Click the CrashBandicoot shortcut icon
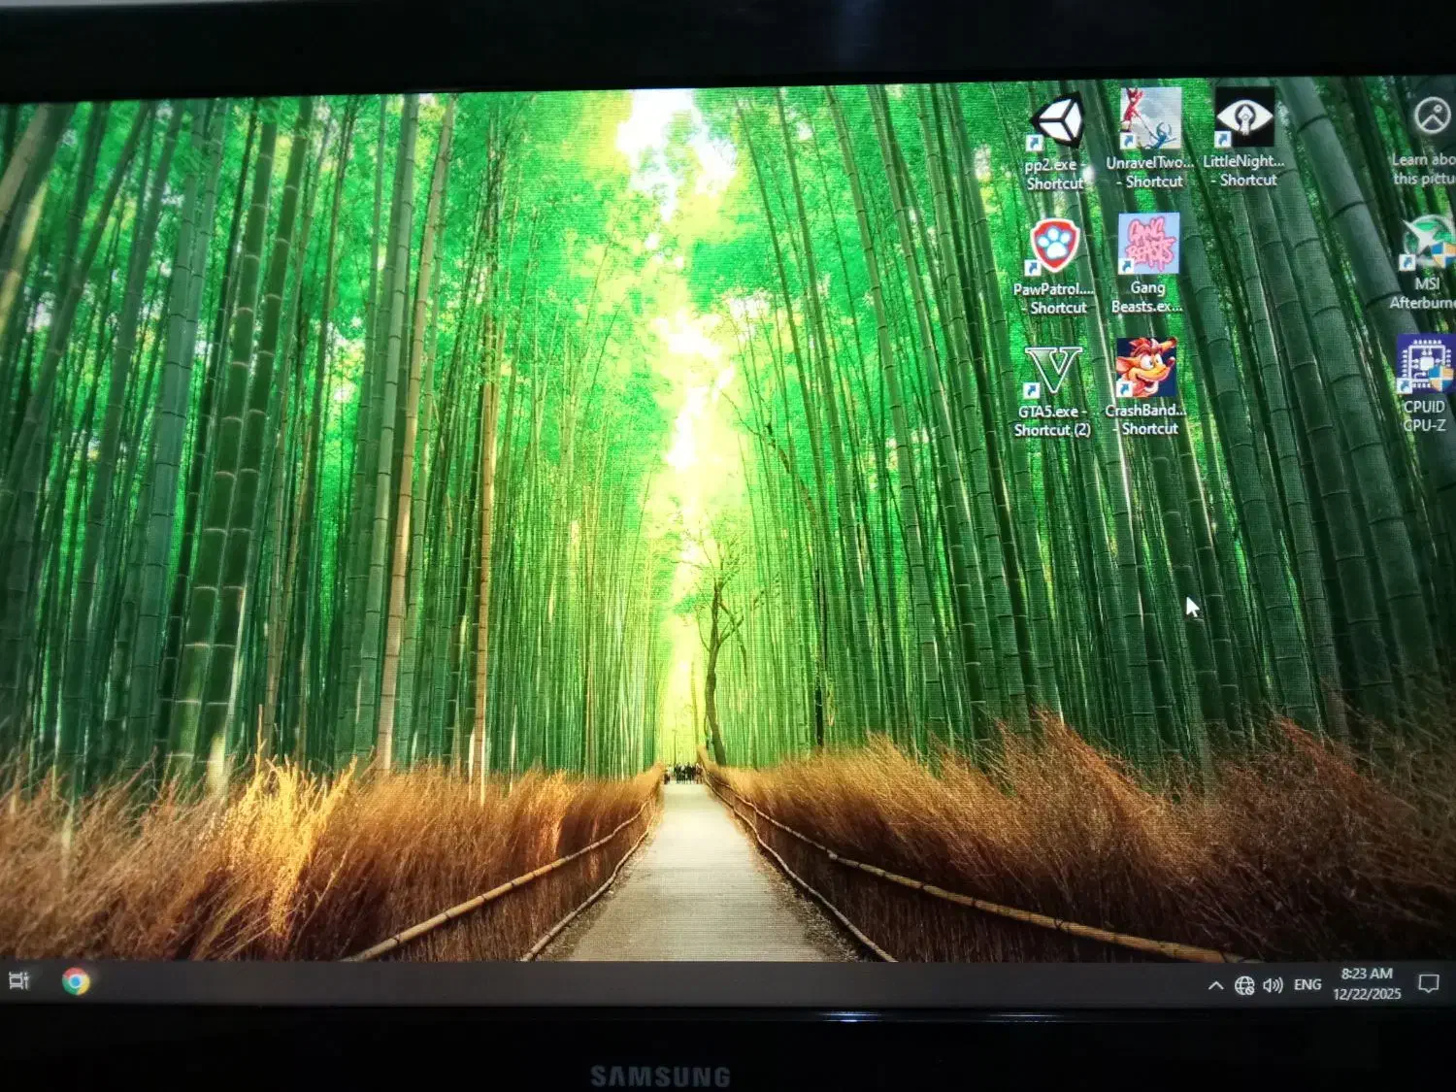Image resolution: width=1456 pixels, height=1092 pixels. (1146, 368)
